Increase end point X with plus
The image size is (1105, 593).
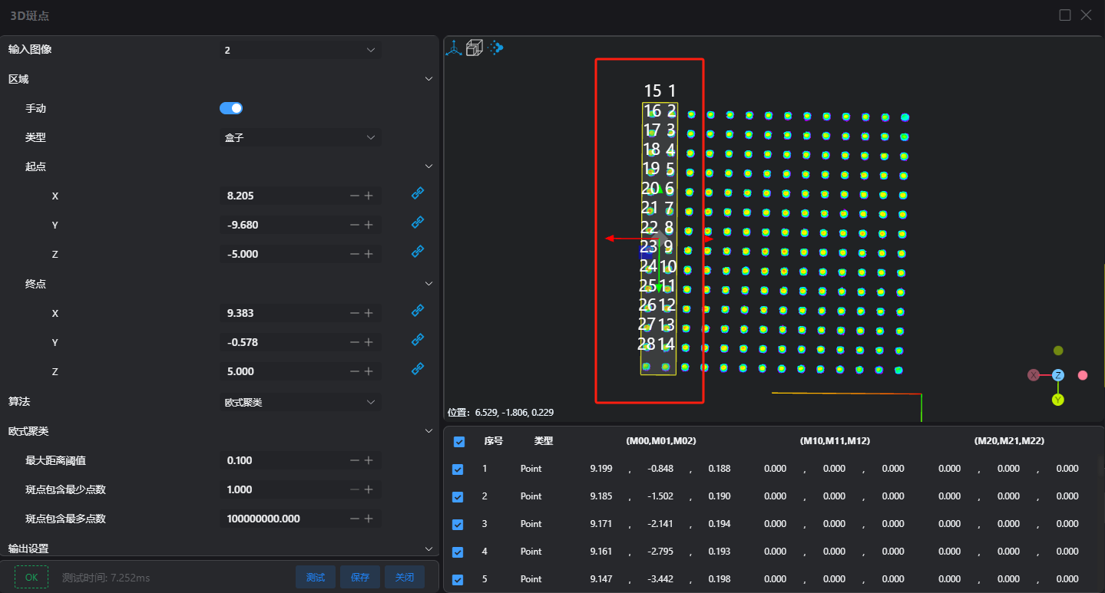click(x=369, y=313)
